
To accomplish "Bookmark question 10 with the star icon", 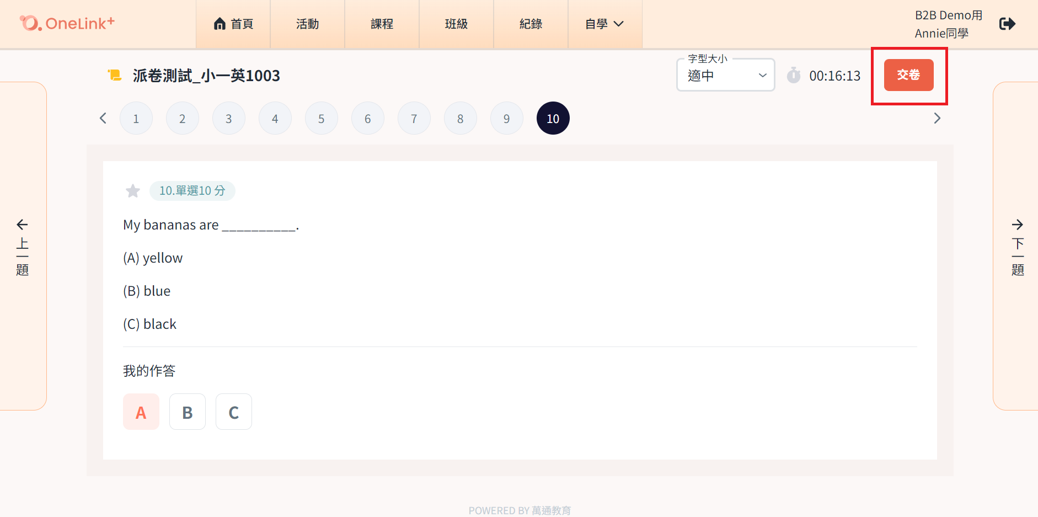I will (x=132, y=191).
